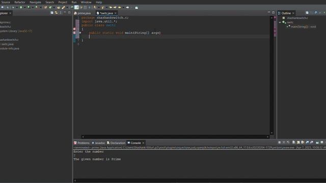
Task: Click the Back navigation arrow icon
Action: 120,7
